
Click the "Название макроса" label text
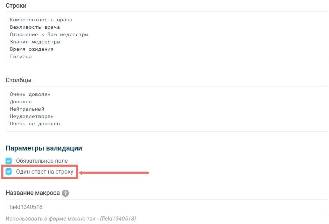(x=33, y=193)
